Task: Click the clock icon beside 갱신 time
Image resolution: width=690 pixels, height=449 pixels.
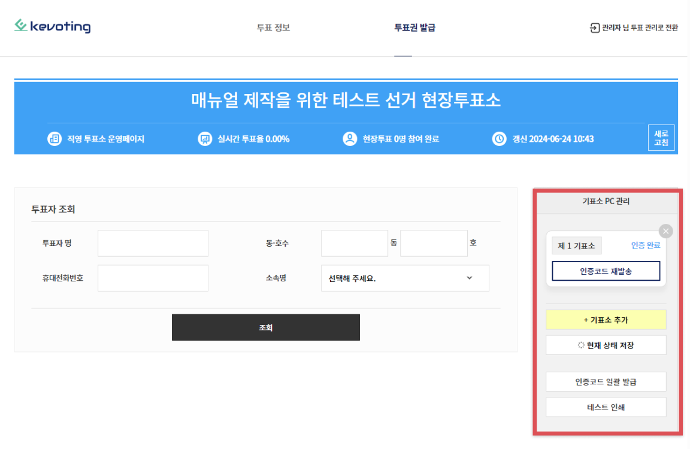Action: (499, 139)
